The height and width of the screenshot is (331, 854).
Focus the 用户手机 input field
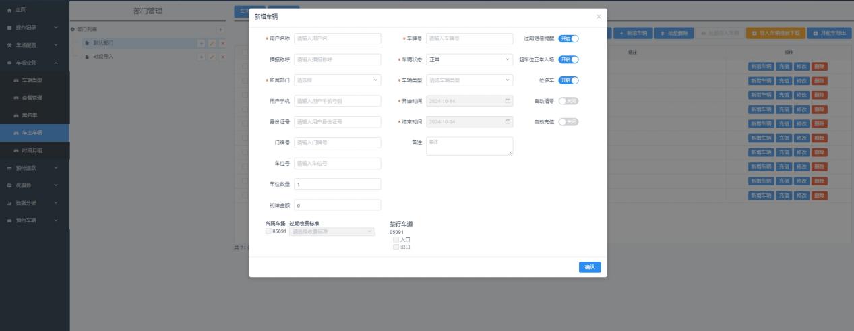tap(338, 101)
